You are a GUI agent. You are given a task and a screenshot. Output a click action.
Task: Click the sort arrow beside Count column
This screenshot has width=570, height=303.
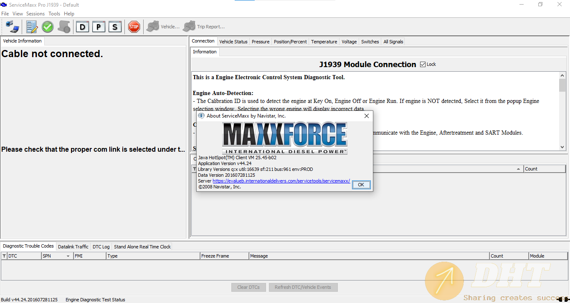click(x=519, y=169)
